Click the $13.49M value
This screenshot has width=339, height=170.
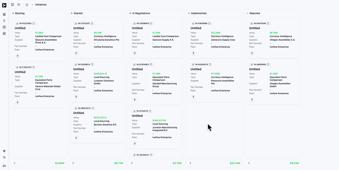point(216,33)
